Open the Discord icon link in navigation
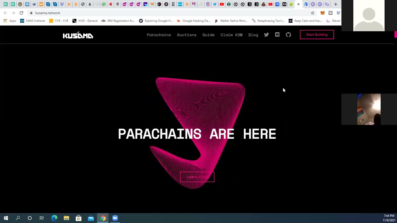This screenshot has width=397, height=223. click(x=277, y=35)
